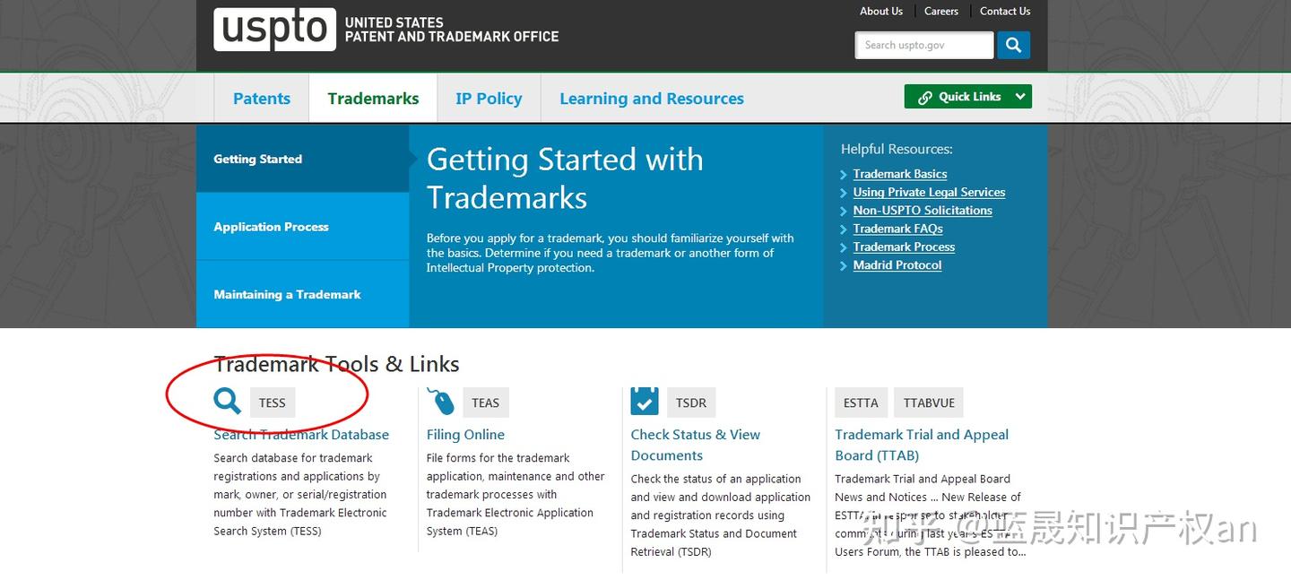Click the magnifier search button in header

point(1014,45)
